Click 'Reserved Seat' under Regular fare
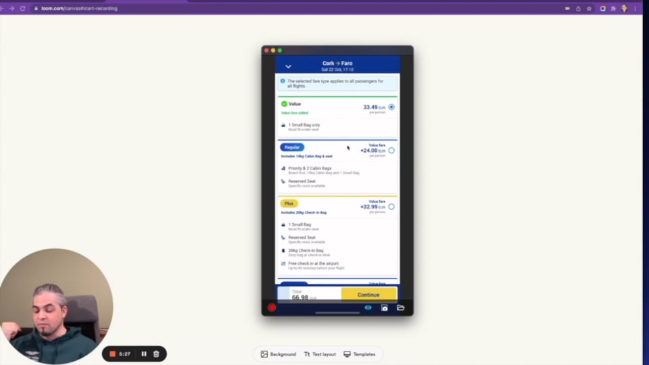Screen dimensions: 649x365 tap(302, 181)
